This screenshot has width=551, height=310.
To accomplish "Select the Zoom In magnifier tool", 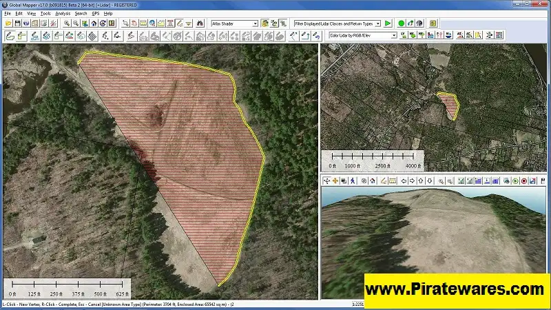I will tap(67, 23).
